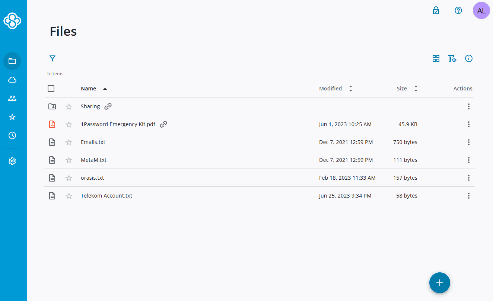Click the size 111 bytes
Viewport: 493px width, 301px height.
405,160
